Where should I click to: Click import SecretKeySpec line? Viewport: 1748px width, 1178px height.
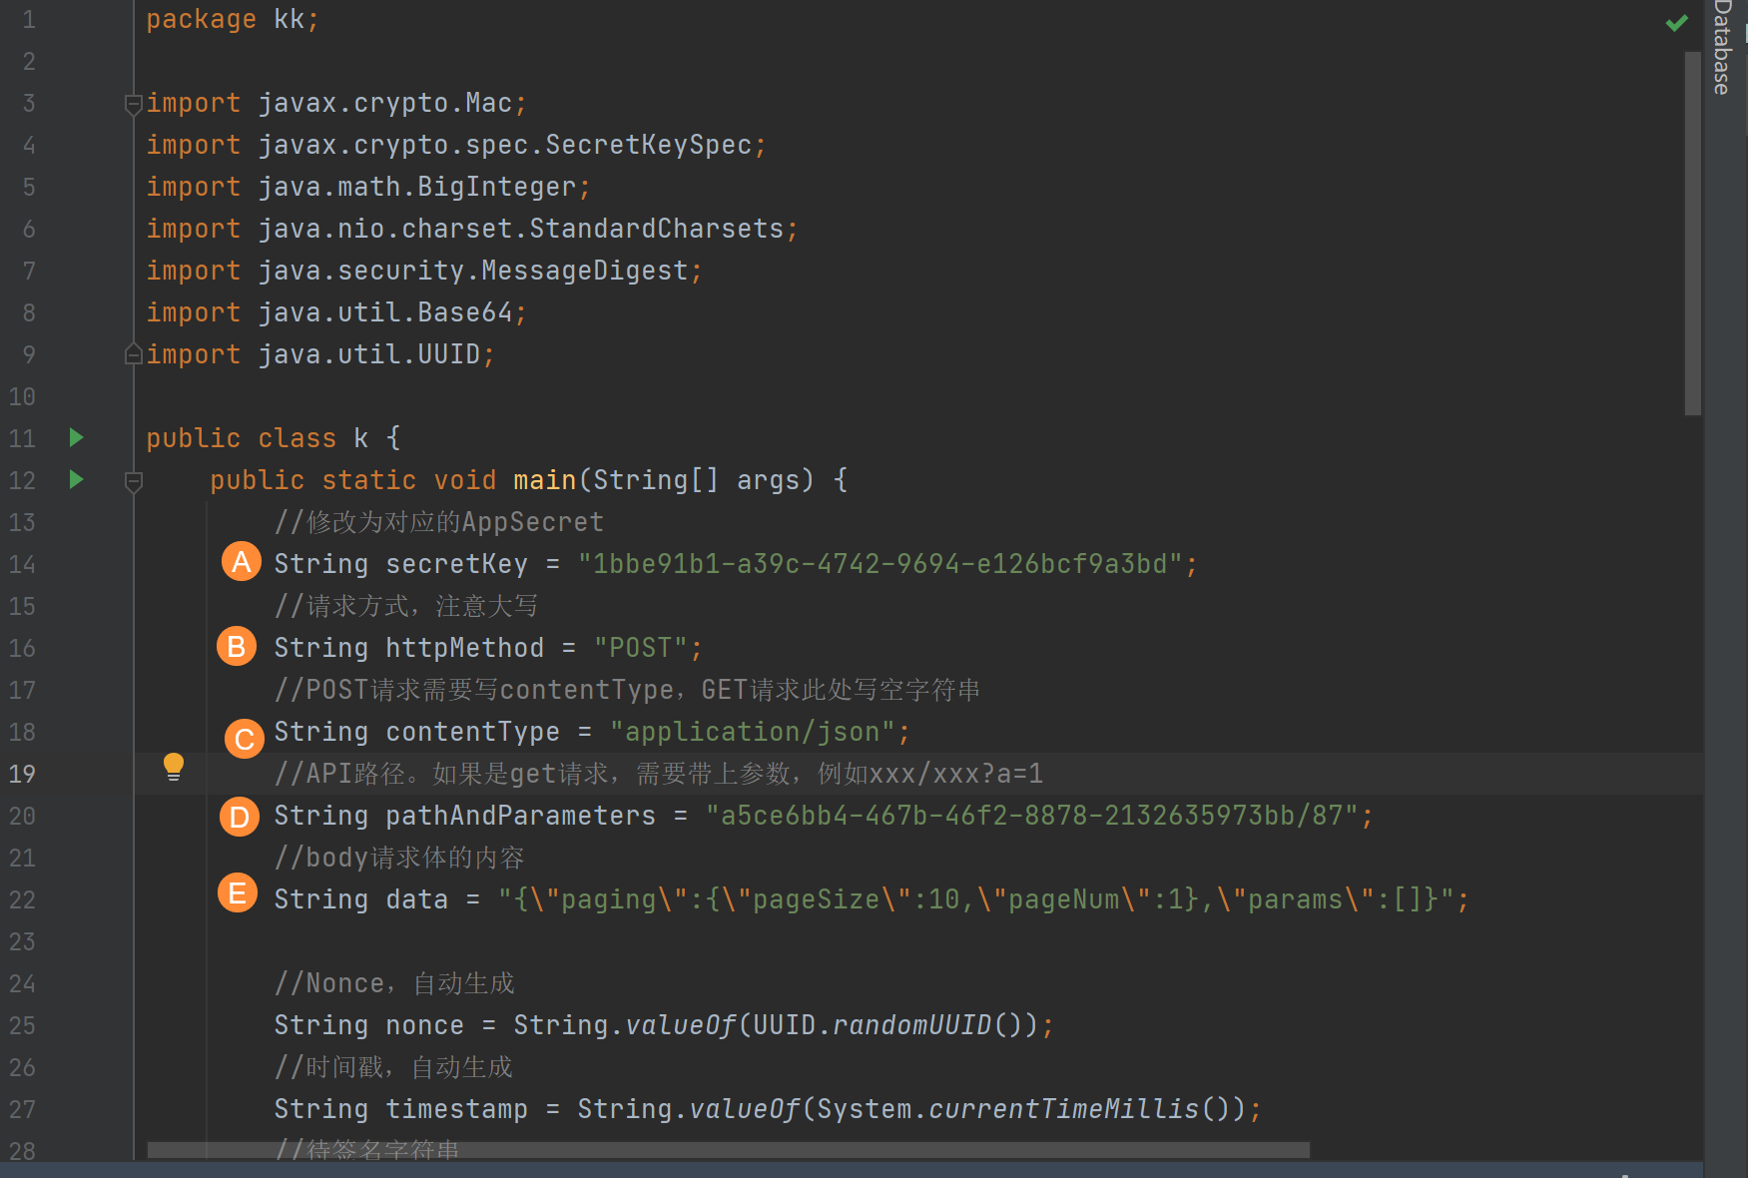pos(456,145)
